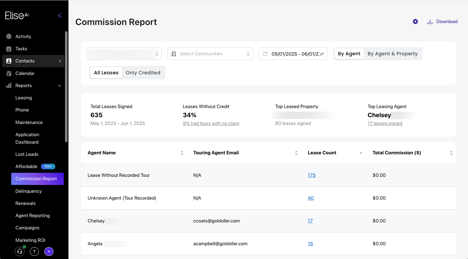This screenshot has width=468, height=259.
Task: Click the Download icon
Action: point(430,22)
